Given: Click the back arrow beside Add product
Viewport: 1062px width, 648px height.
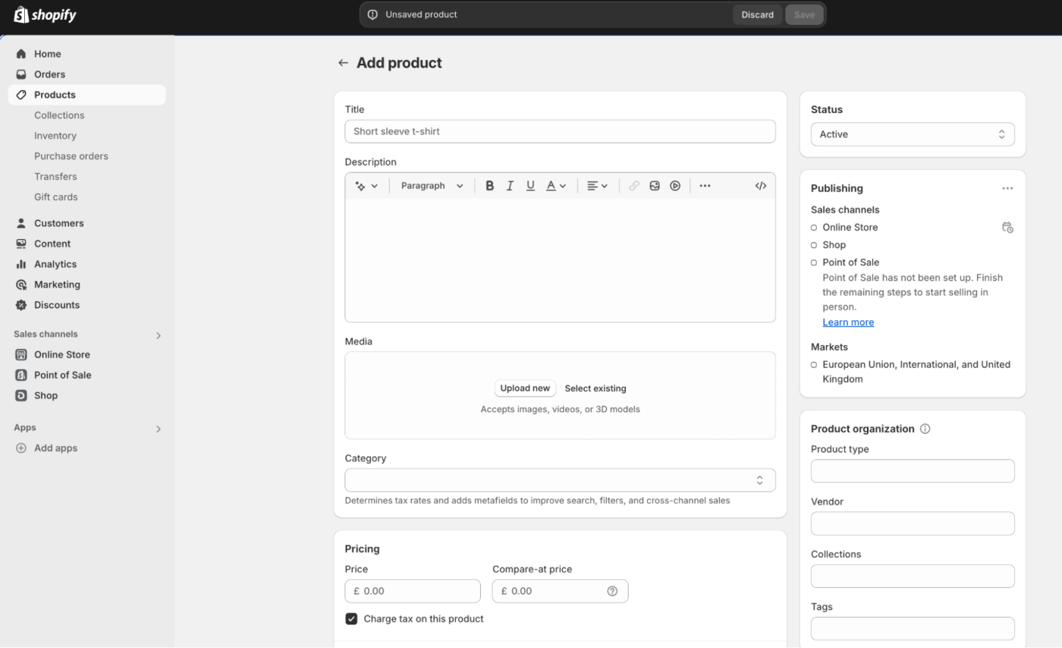Looking at the screenshot, I should [x=343, y=63].
